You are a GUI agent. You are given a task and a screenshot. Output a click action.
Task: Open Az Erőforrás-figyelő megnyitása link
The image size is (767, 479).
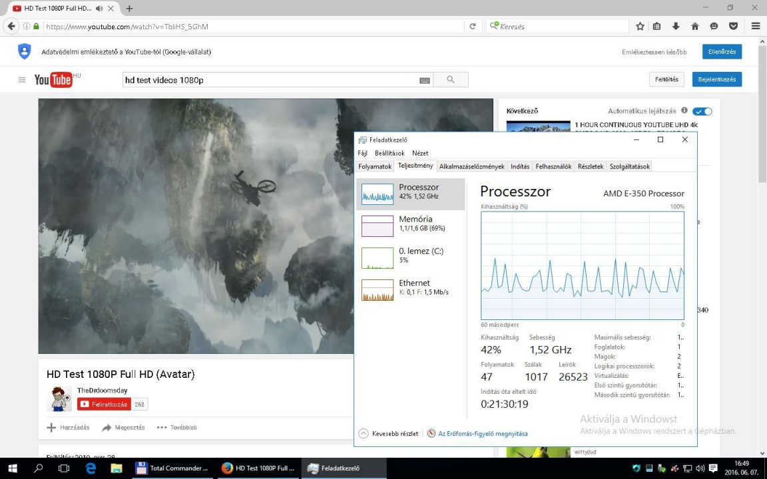tap(483, 434)
